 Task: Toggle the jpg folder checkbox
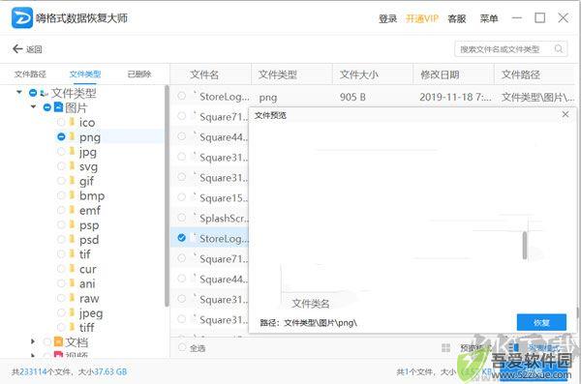(61, 151)
